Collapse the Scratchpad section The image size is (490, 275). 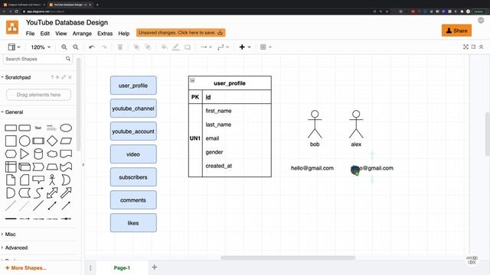tap(18, 77)
